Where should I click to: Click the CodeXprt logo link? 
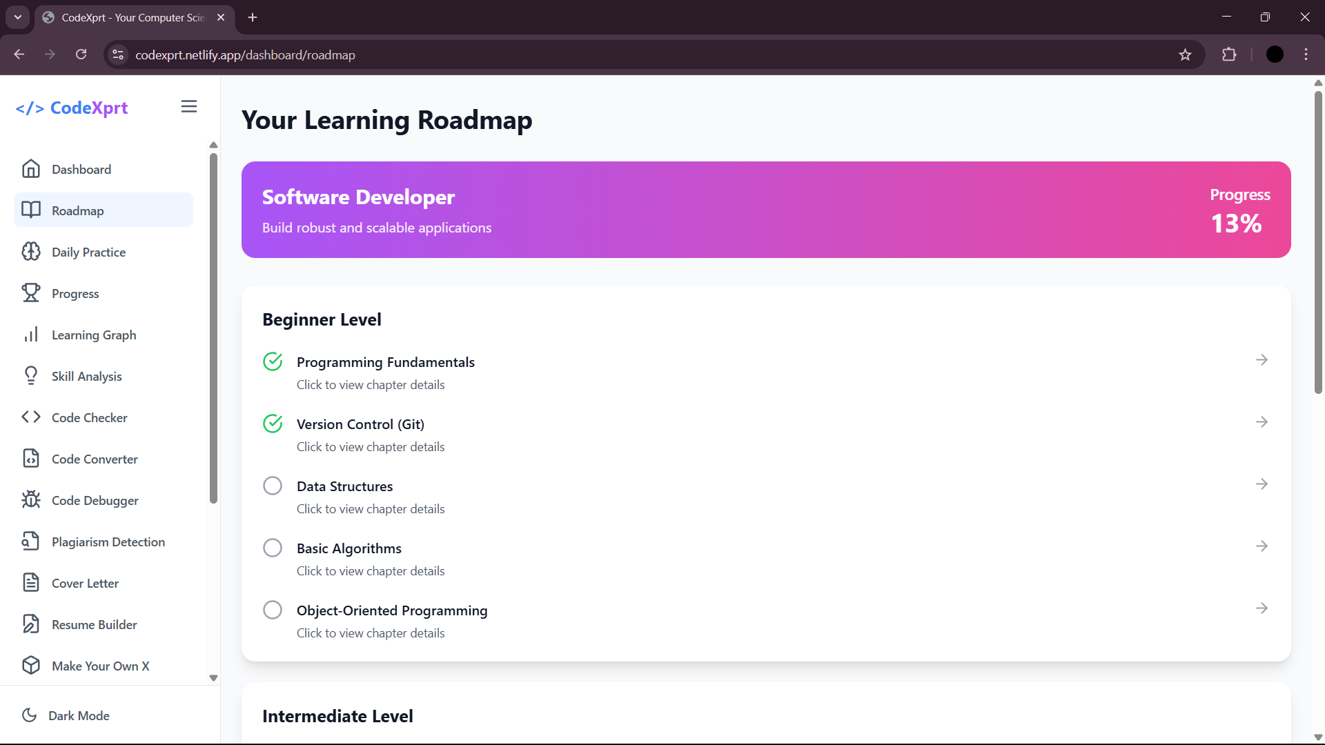pos(72,108)
